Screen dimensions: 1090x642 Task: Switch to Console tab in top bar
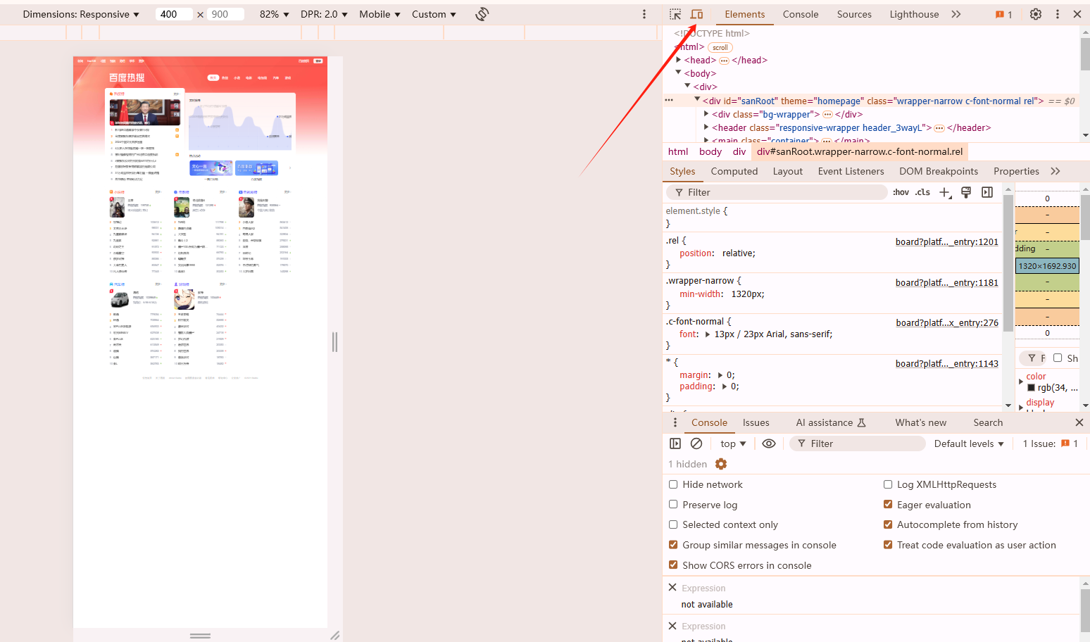pyautogui.click(x=801, y=14)
